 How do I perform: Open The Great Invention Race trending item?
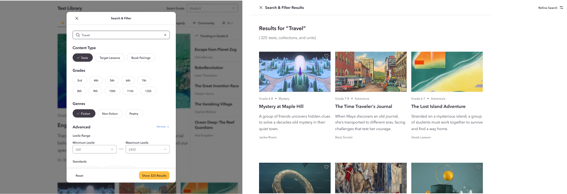216,86
